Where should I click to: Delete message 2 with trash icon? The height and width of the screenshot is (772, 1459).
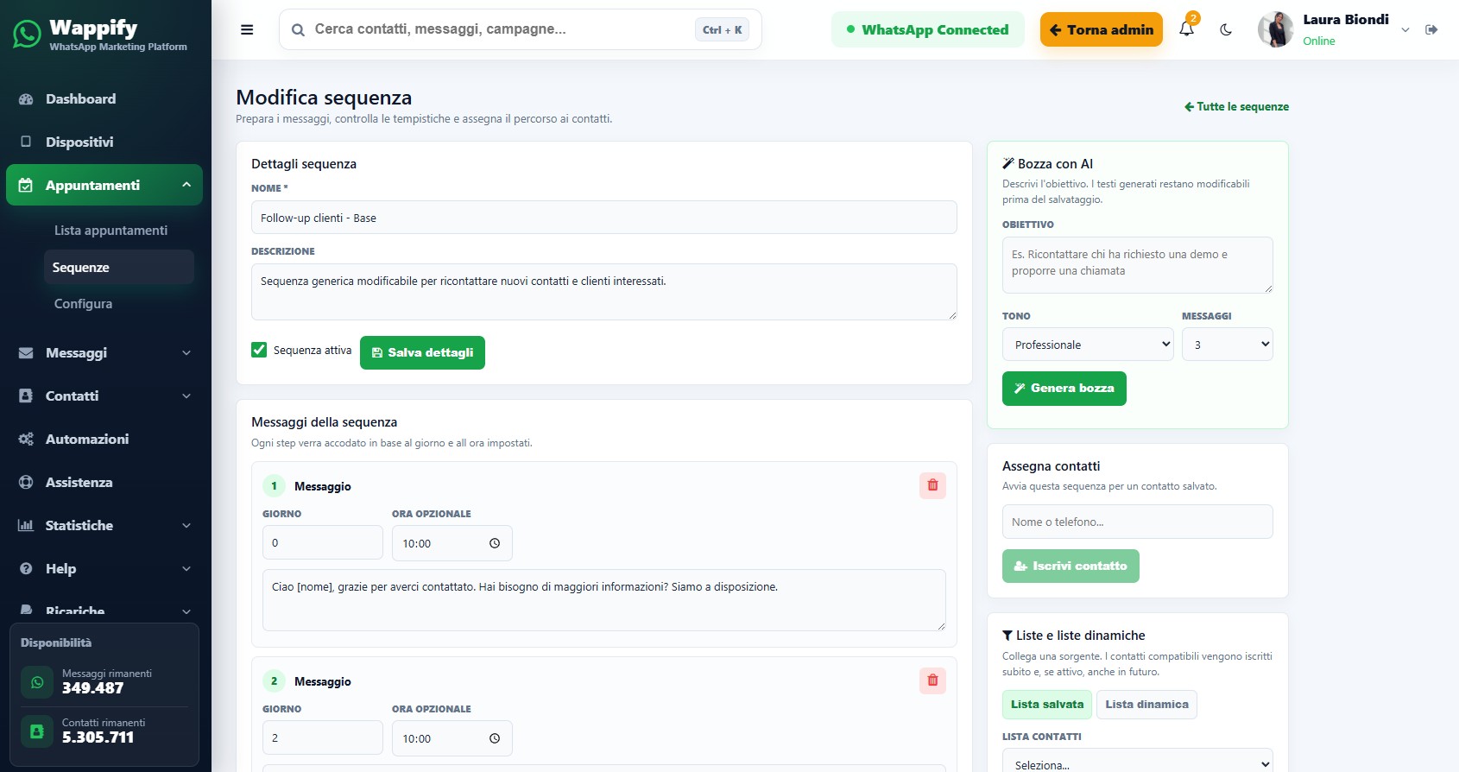pos(932,680)
